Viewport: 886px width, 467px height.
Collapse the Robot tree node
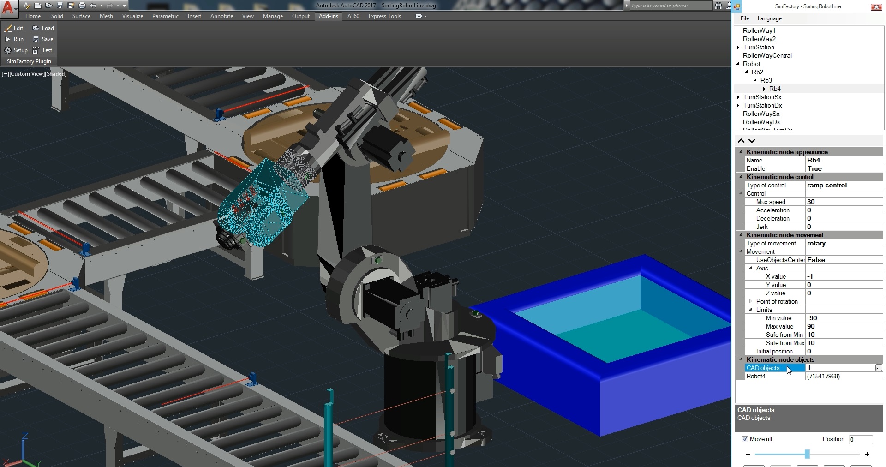tap(738, 64)
